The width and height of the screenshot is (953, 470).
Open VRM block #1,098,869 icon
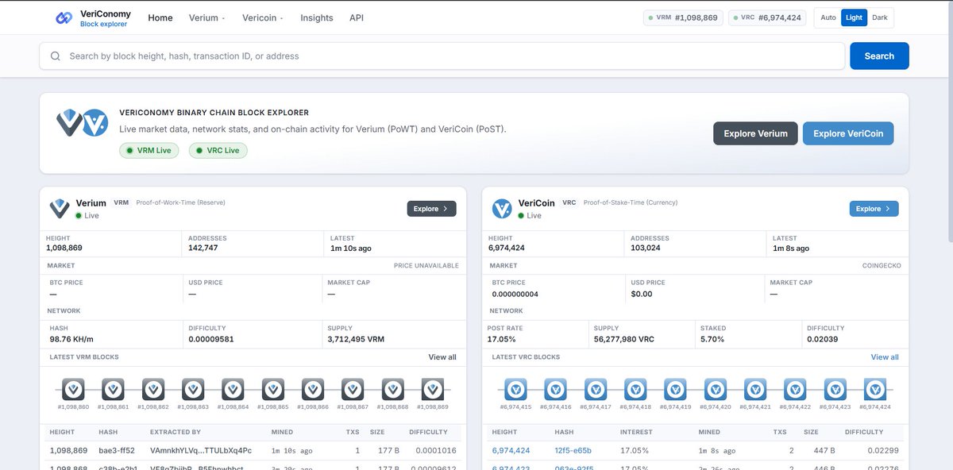tap(433, 389)
